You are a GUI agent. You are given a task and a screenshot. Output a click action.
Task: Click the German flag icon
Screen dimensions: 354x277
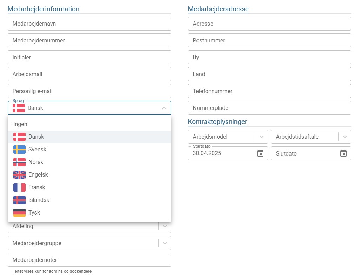[x=19, y=213]
